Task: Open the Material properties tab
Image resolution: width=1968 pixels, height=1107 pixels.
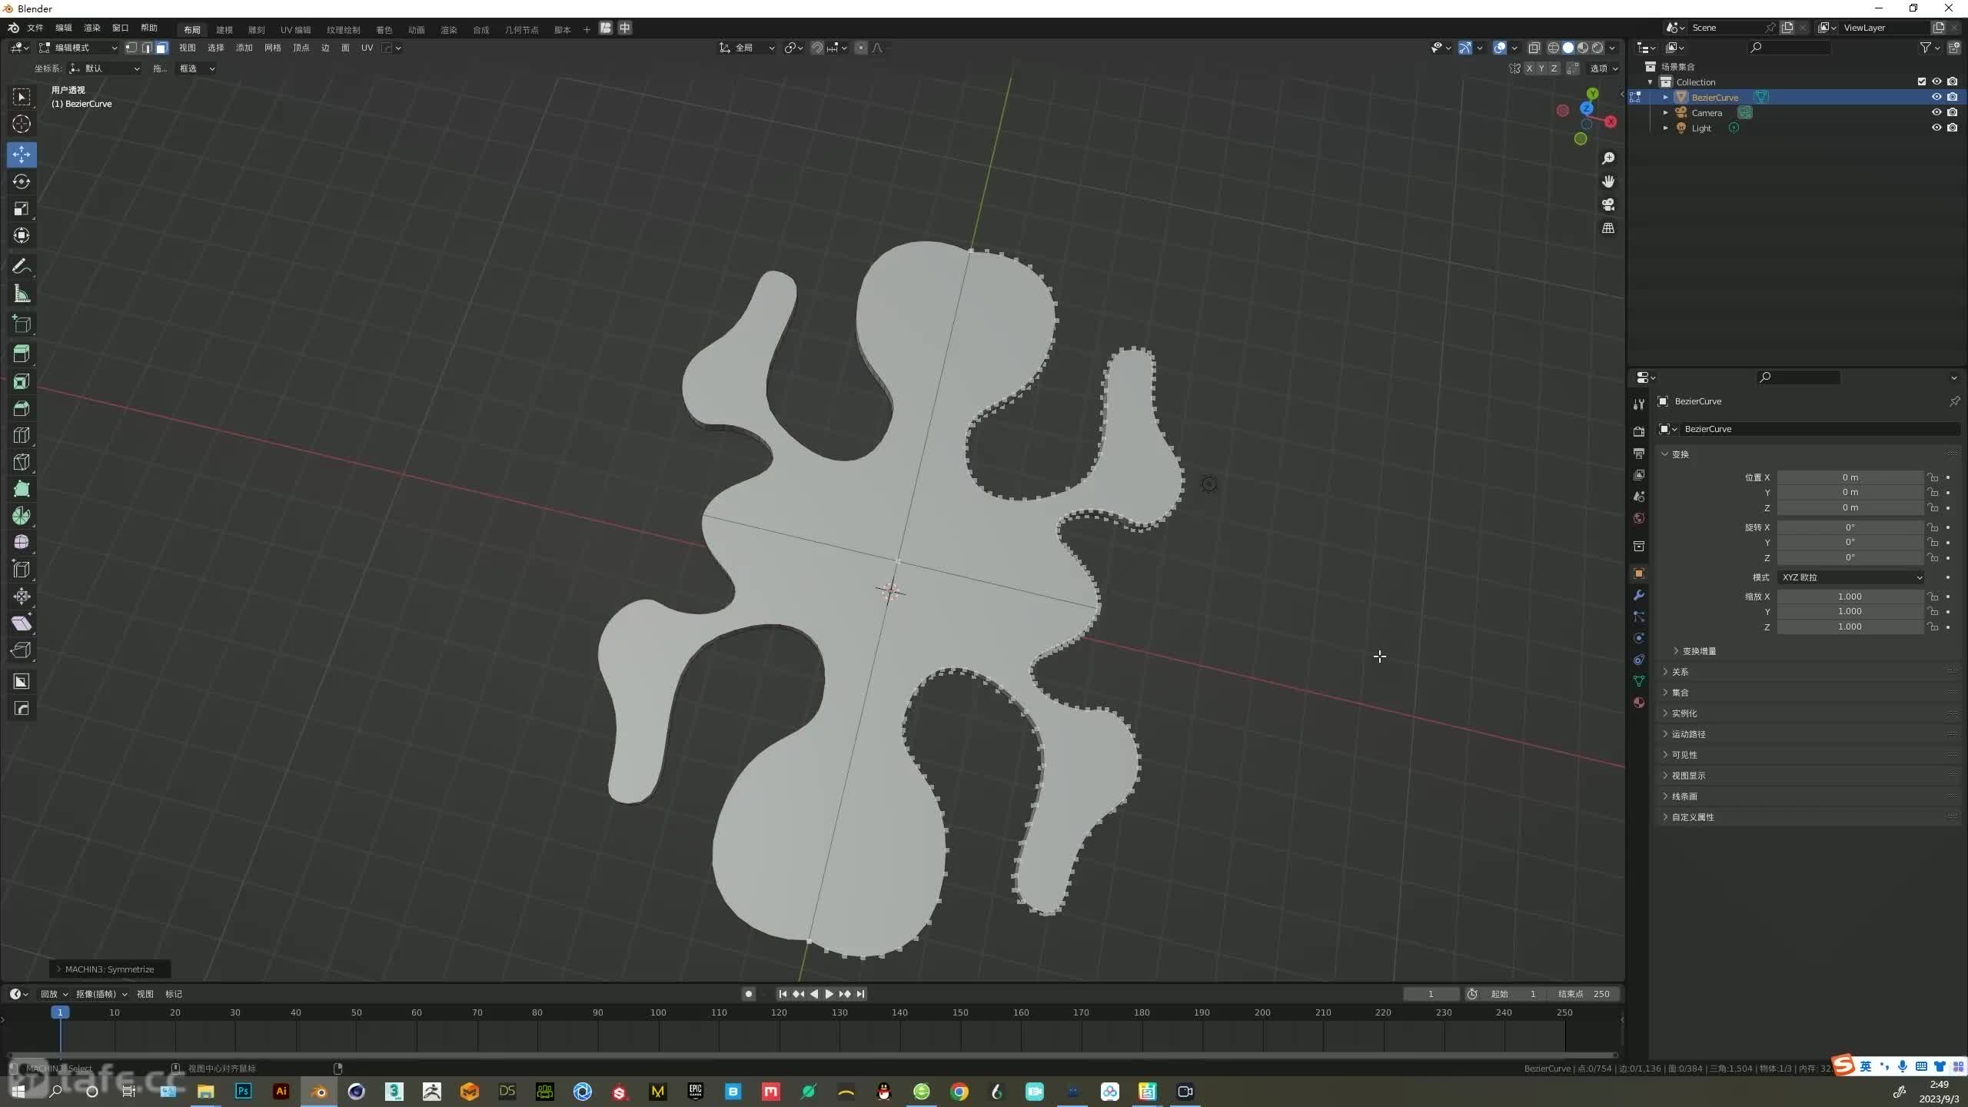Action: pyautogui.click(x=1639, y=703)
